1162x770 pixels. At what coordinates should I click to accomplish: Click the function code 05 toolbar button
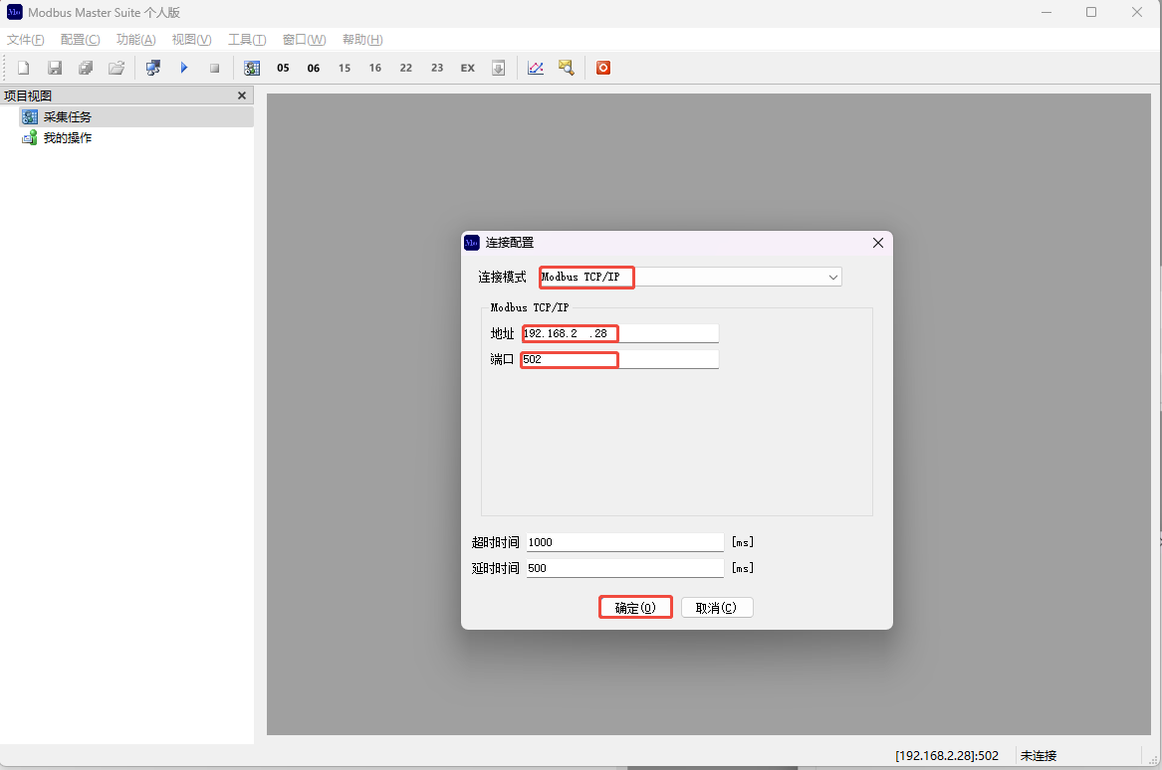click(283, 68)
